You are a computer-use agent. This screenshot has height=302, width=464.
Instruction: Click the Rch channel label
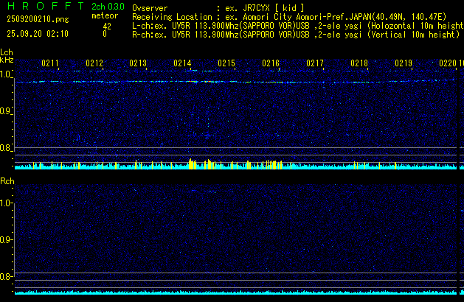pos(7,180)
